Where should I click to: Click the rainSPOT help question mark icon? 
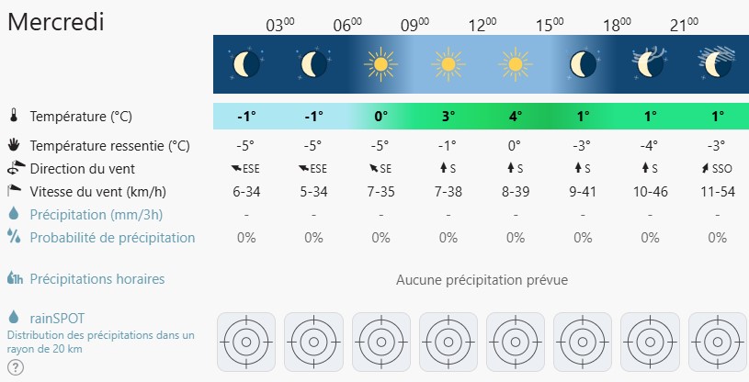pos(16,367)
